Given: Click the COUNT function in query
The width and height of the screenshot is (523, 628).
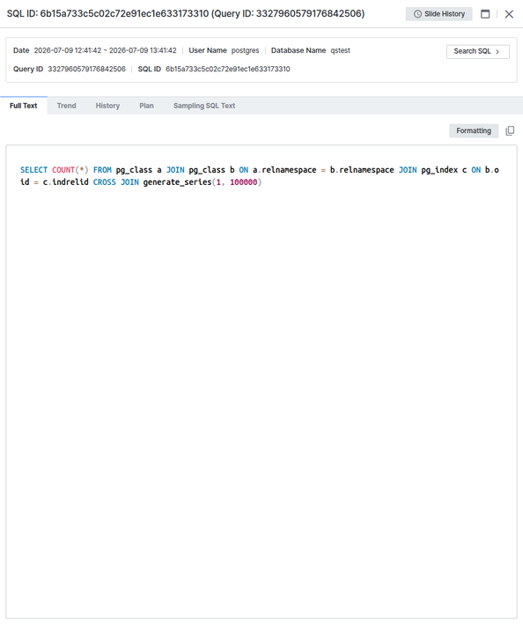Looking at the screenshot, I should point(63,170).
